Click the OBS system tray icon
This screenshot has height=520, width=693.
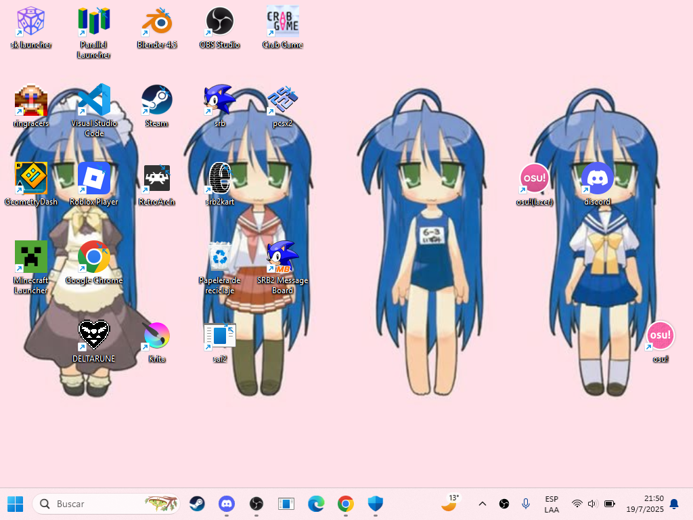[504, 504]
